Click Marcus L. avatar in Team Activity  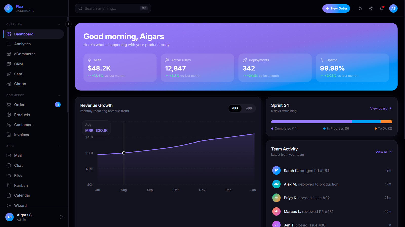point(276,211)
